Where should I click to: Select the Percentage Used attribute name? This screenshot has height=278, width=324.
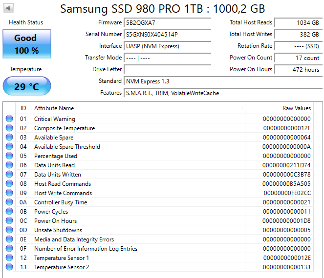(56, 156)
